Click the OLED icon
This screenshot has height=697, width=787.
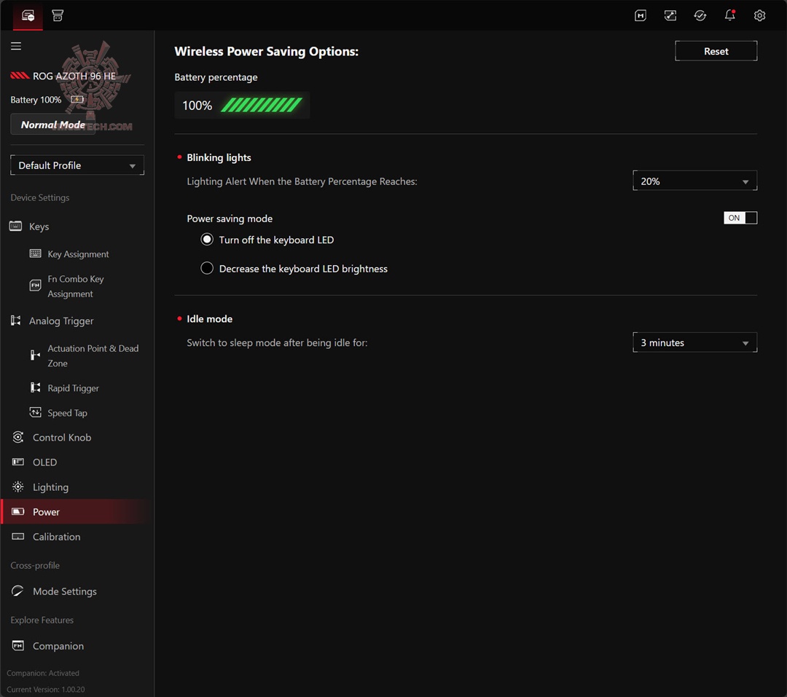coord(18,462)
